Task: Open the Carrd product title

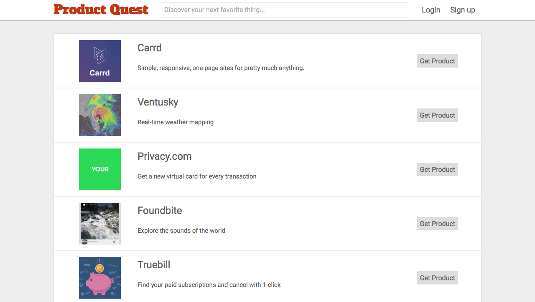Action: 150,48
